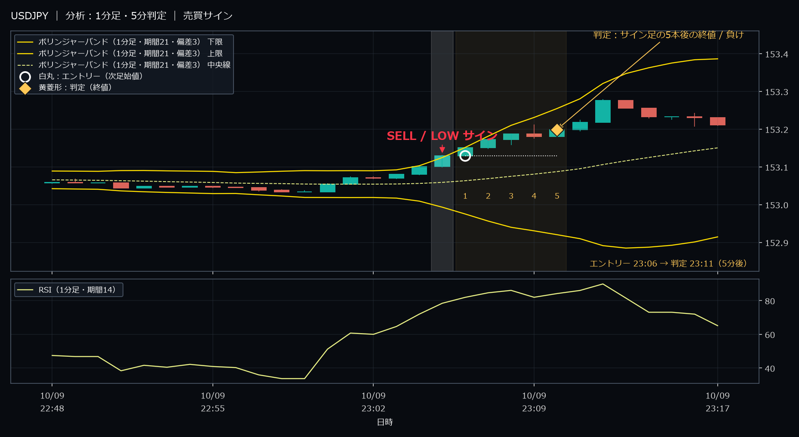Click the USDJPY title text
Screen dimensions: 799x437
pyautogui.click(x=30, y=16)
